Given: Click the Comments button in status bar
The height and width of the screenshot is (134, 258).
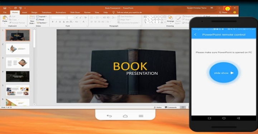Looking at the screenshot, I should pos(171,107).
